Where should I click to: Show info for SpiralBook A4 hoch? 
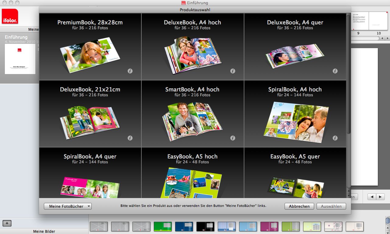click(335, 138)
